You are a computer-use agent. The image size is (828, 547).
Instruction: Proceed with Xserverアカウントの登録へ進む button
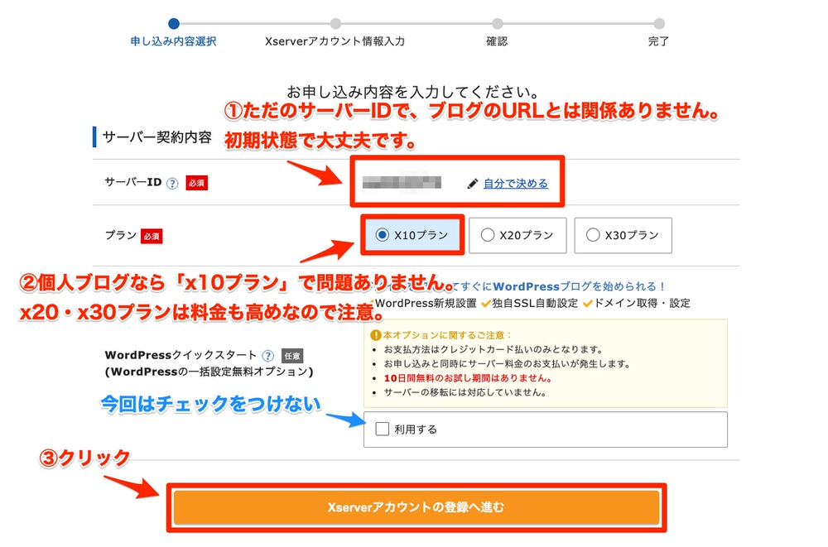point(416,507)
